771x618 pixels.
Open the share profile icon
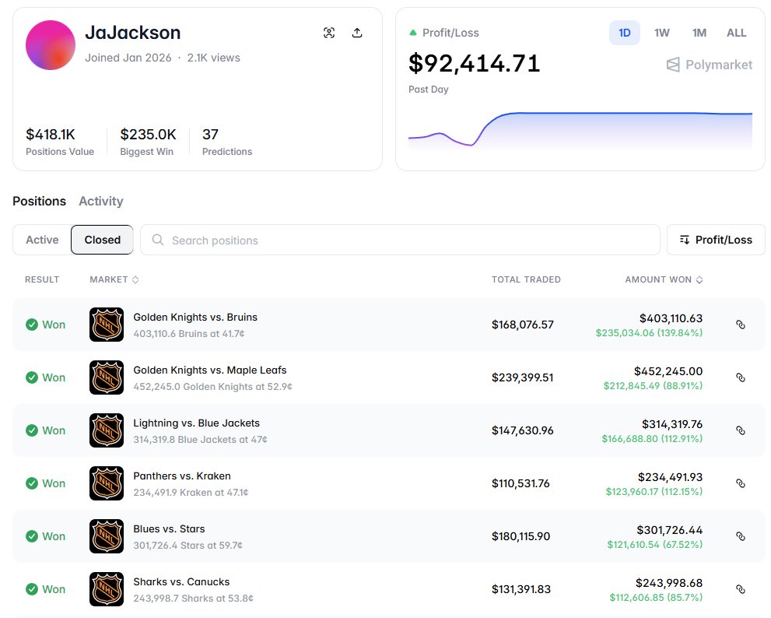357,33
